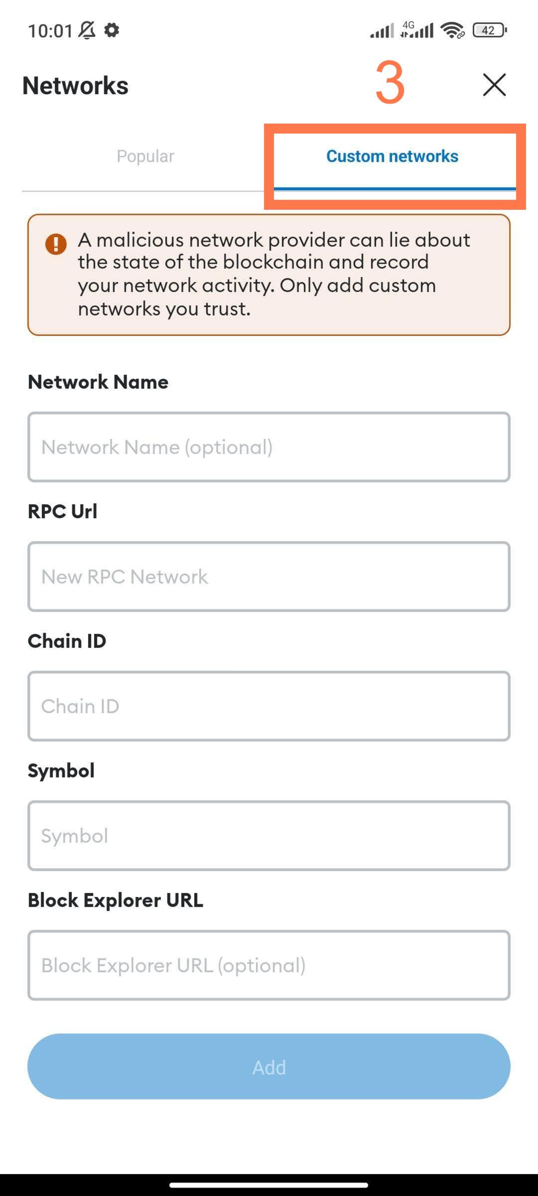The image size is (538, 1196).
Task: Focus the Block Explorer URL field
Action: [x=269, y=965]
